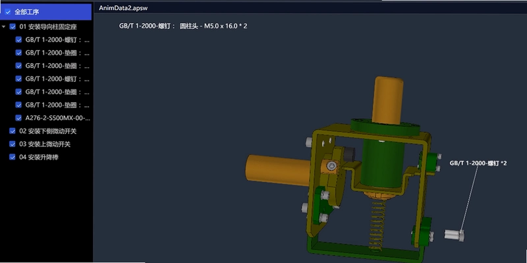
Task: Select the upright orange cylinder part
Action: 387,100
